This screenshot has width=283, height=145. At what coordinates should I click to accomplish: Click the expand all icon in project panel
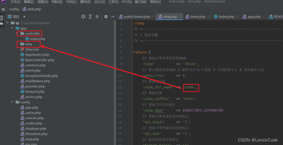pos(90,17)
